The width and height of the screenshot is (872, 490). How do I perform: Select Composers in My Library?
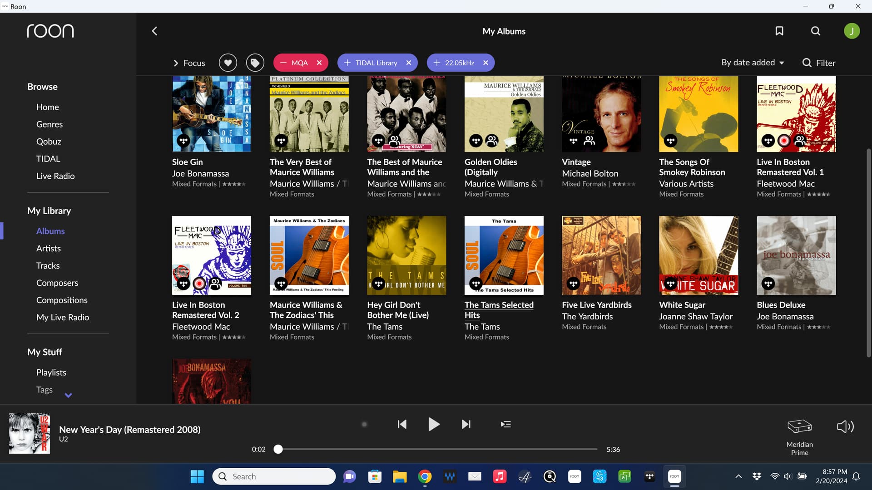coord(57,283)
